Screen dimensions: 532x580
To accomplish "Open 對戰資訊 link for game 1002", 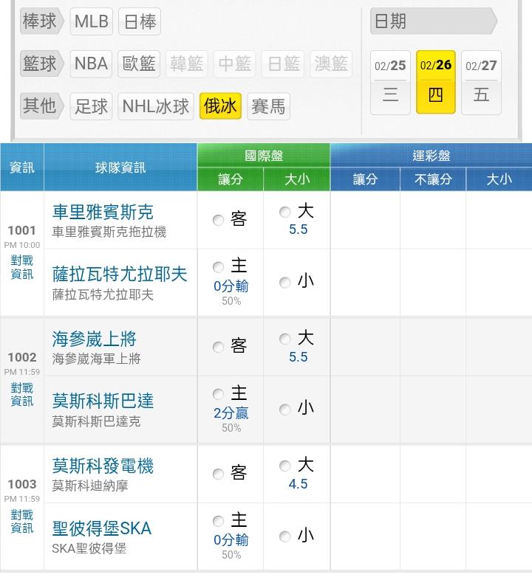I will (x=22, y=394).
